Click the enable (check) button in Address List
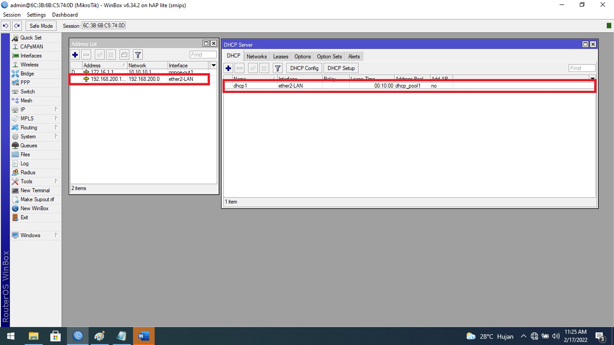The width and height of the screenshot is (614, 345). point(100,55)
